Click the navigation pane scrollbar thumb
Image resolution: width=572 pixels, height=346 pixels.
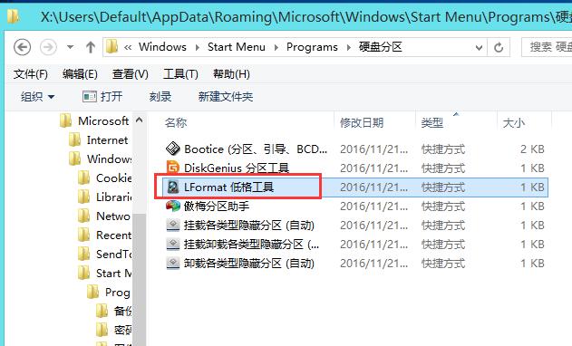point(139,280)
